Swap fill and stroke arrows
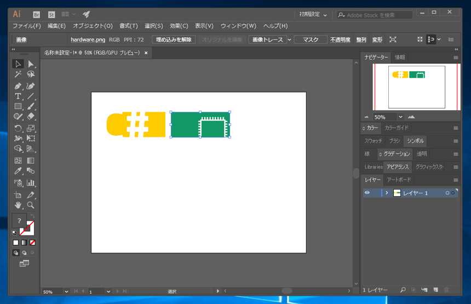The height and width of the screenshot is (304, 471). click(32, 216)
